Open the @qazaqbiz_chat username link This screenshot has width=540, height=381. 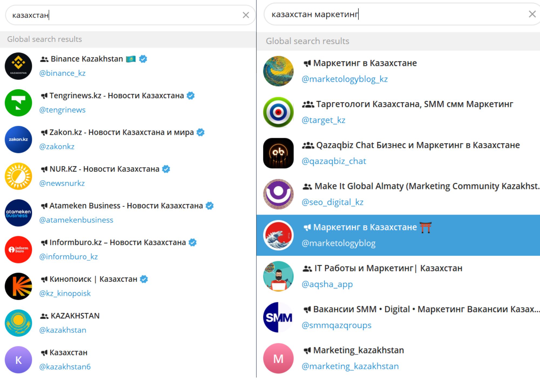(334, 161)
